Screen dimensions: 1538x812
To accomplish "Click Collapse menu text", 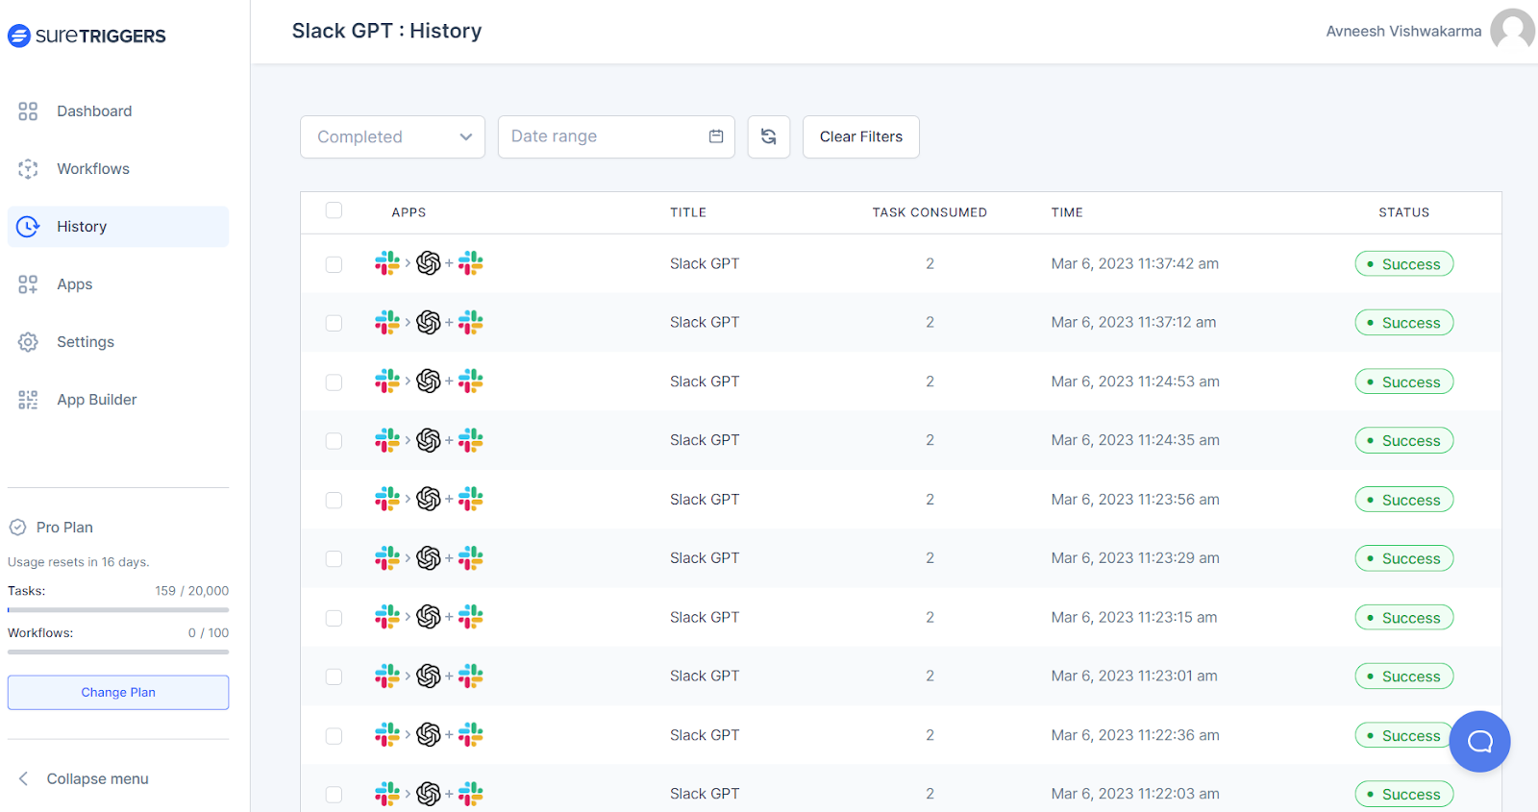I will (98, 778).
